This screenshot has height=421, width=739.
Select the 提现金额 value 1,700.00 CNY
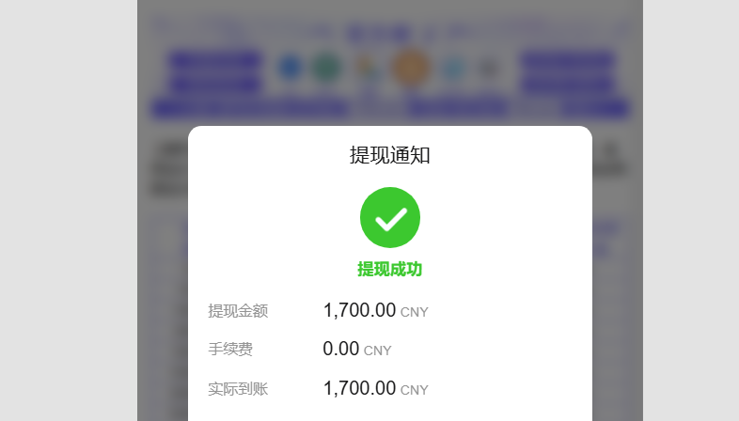point(376,311)
